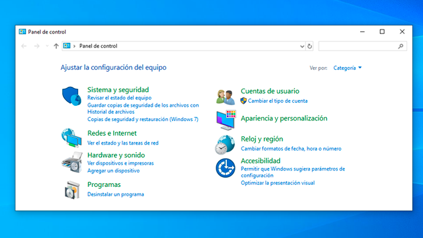Click the Cuentas de usuario people icon

click(226, 96)
